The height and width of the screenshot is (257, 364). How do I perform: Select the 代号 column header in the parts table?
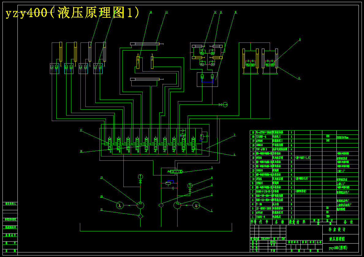coord(264,222)
